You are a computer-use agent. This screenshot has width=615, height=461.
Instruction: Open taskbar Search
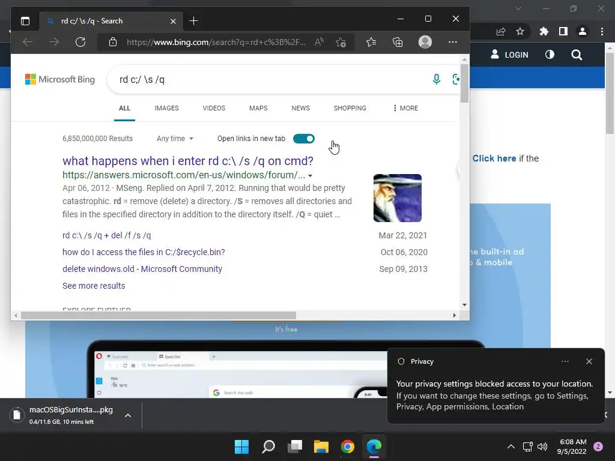click(268, 447)
